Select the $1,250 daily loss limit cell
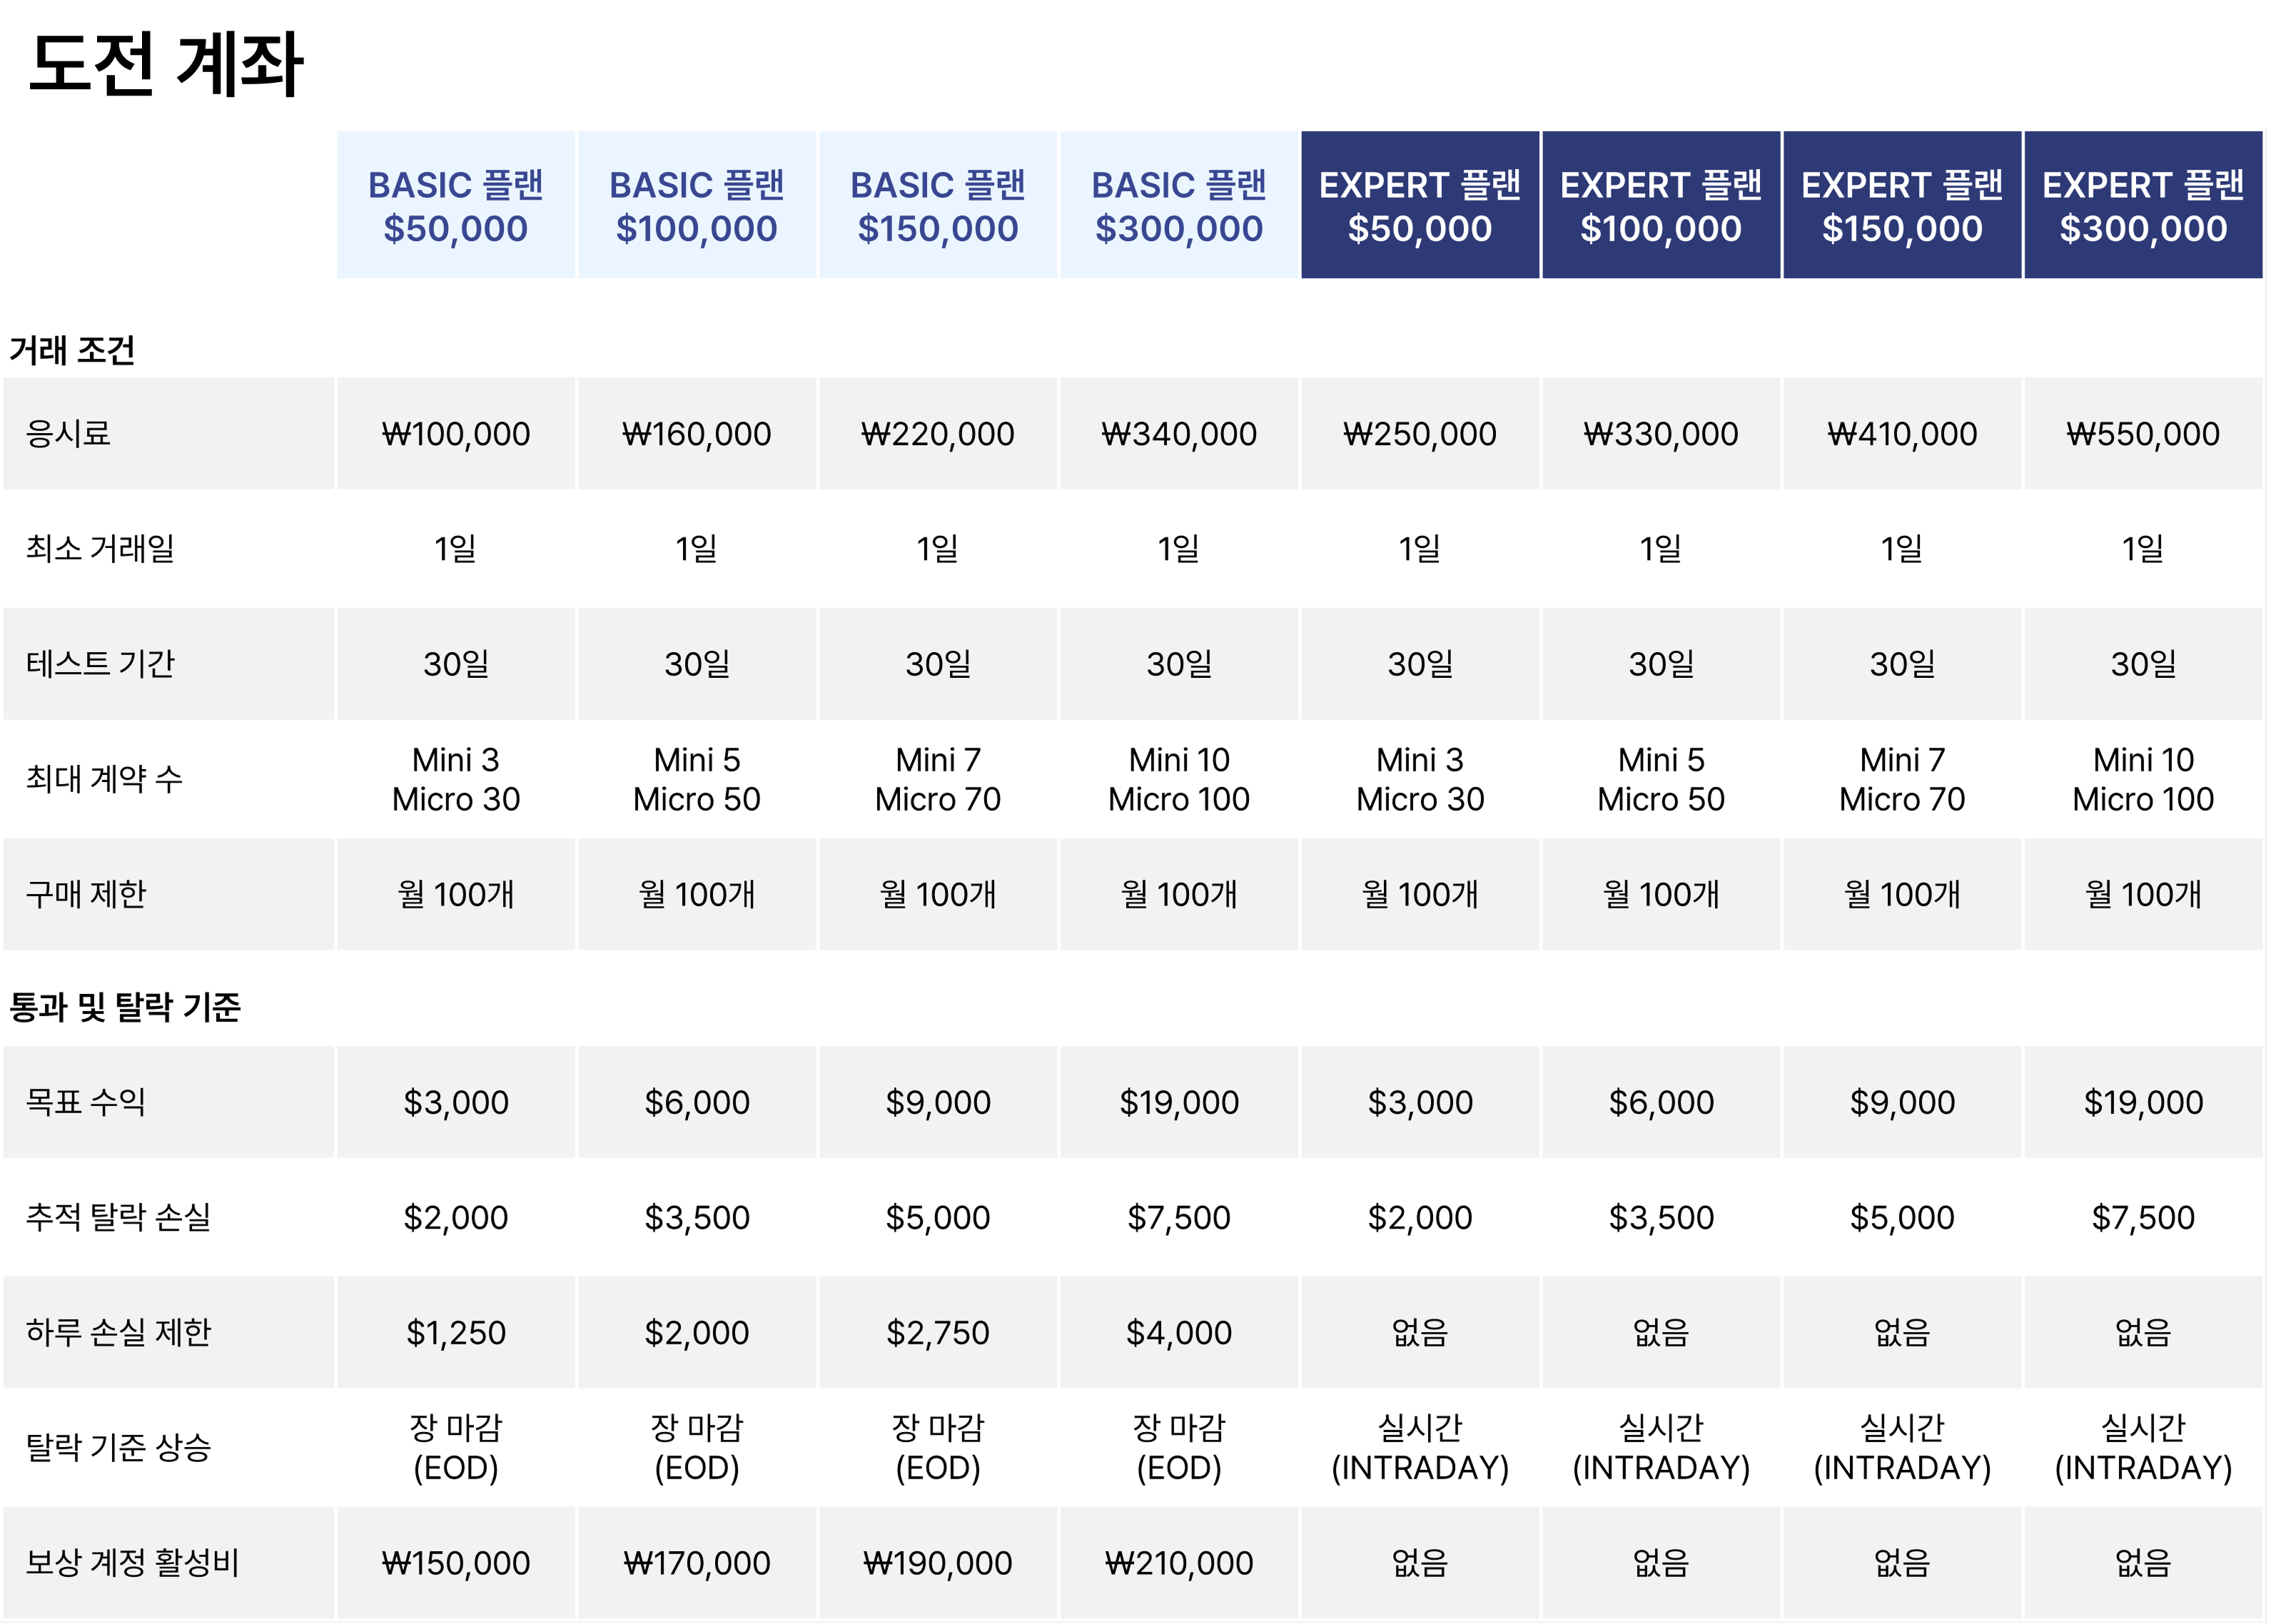 456,1332
